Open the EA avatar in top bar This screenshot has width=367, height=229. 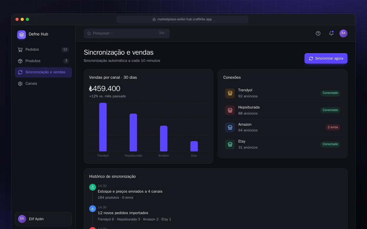(x=343, y=33)
